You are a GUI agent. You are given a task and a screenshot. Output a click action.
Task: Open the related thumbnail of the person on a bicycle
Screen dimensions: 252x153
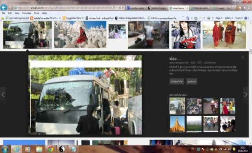click(211, 106)
